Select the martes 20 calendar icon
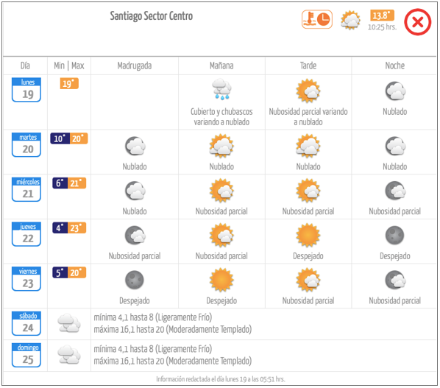The height and width of the screenshot is (388, 440). pyautogui.click(x=26, y=144)
